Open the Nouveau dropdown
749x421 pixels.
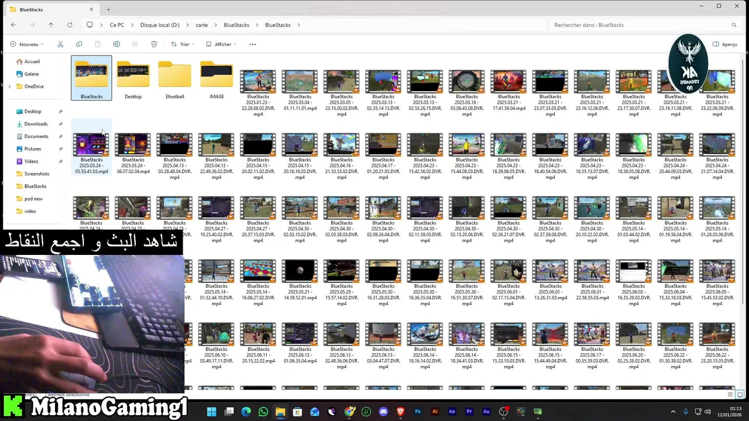tap(26, 44)
